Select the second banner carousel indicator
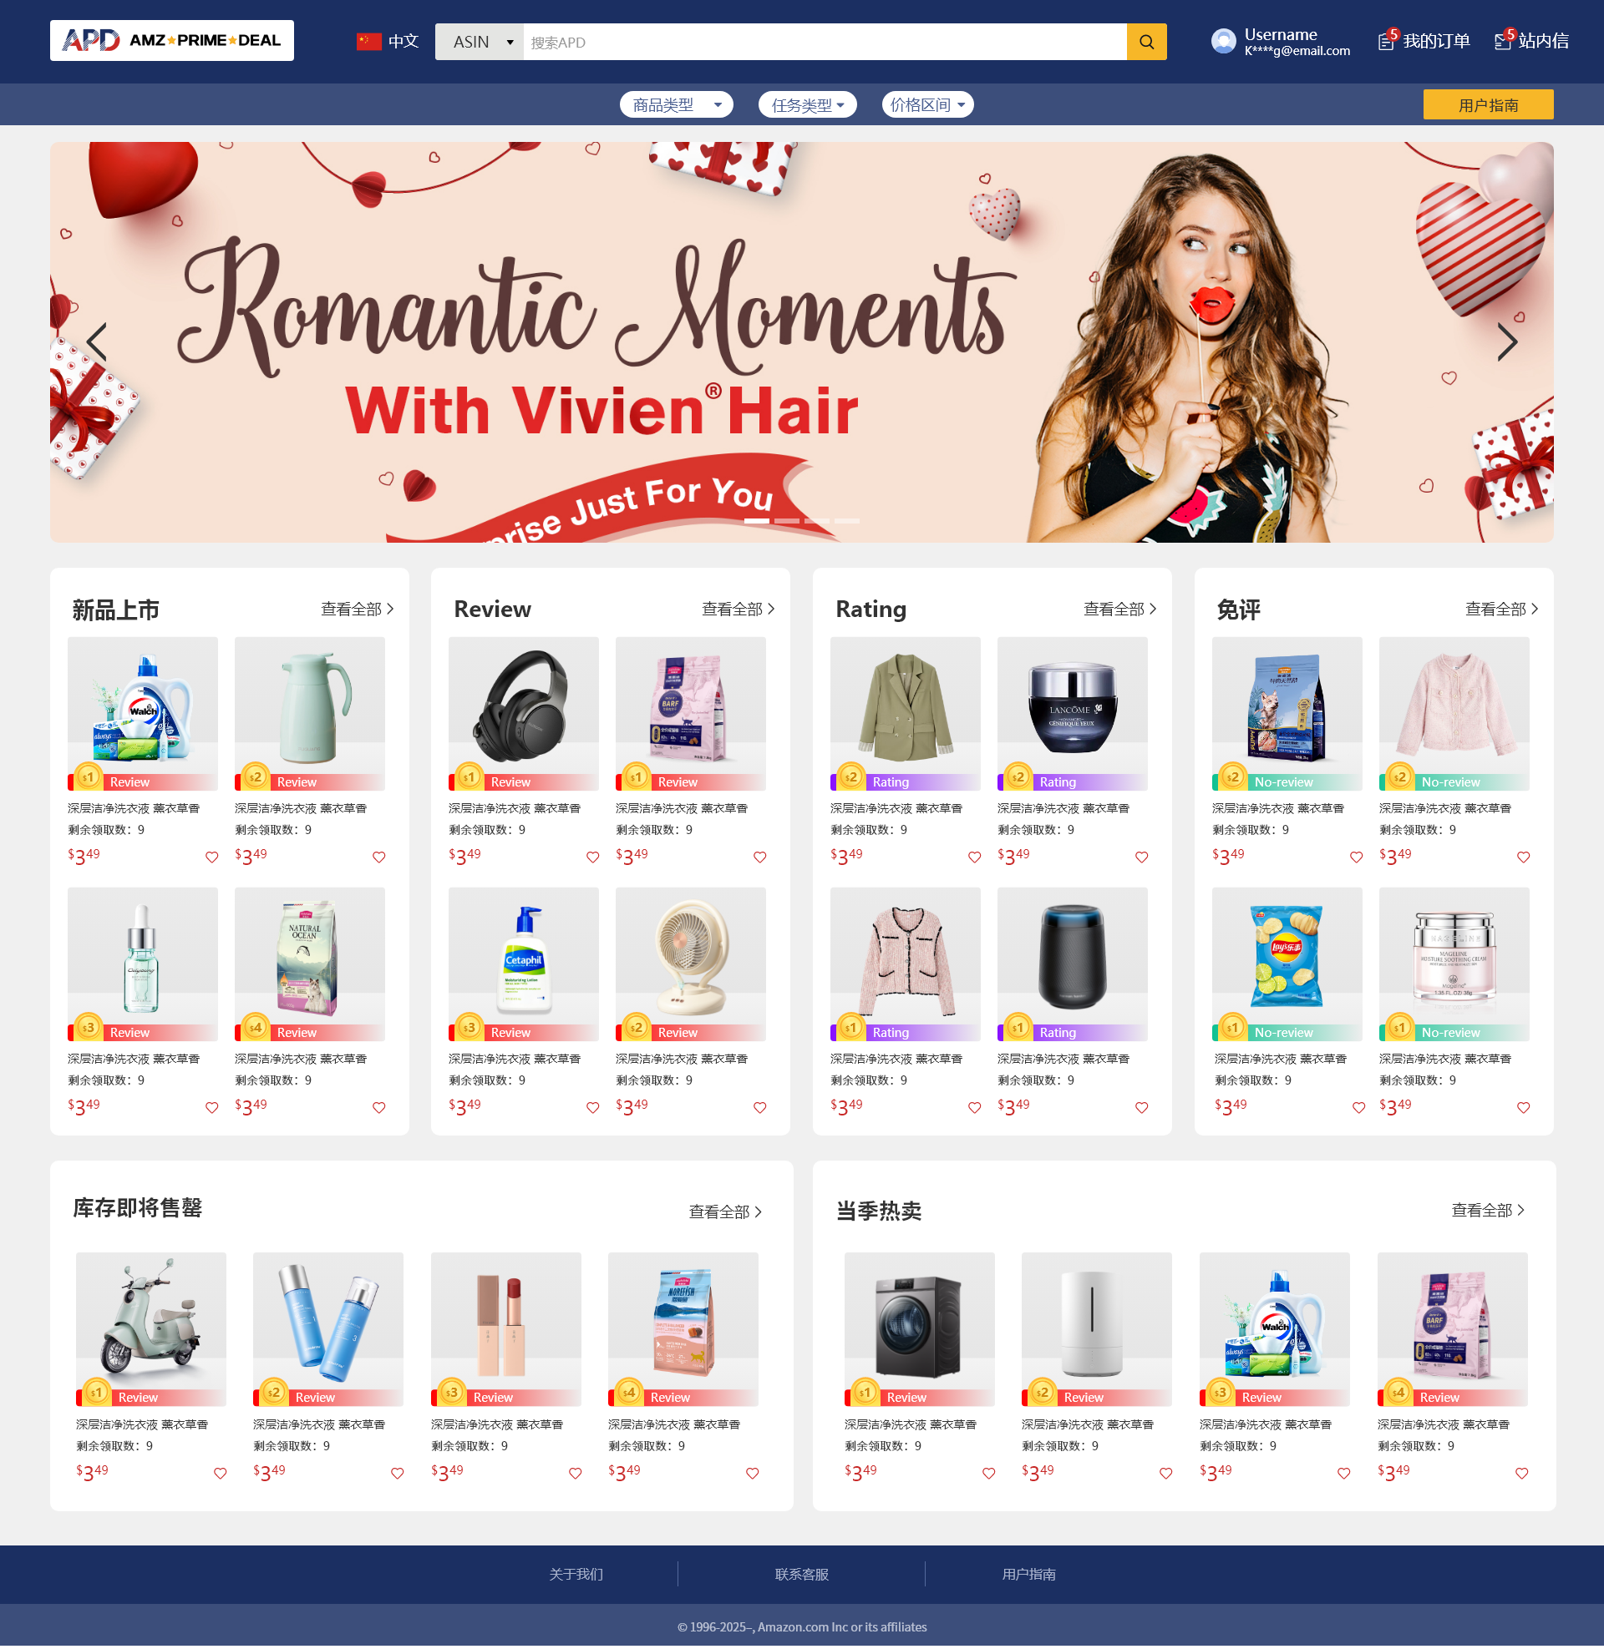Image resolution: width=1604 pixels, height=1649 pixels. click(x=787, y=522)
